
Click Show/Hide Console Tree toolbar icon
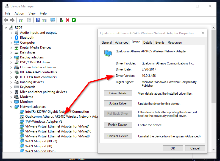coord(21,20)
